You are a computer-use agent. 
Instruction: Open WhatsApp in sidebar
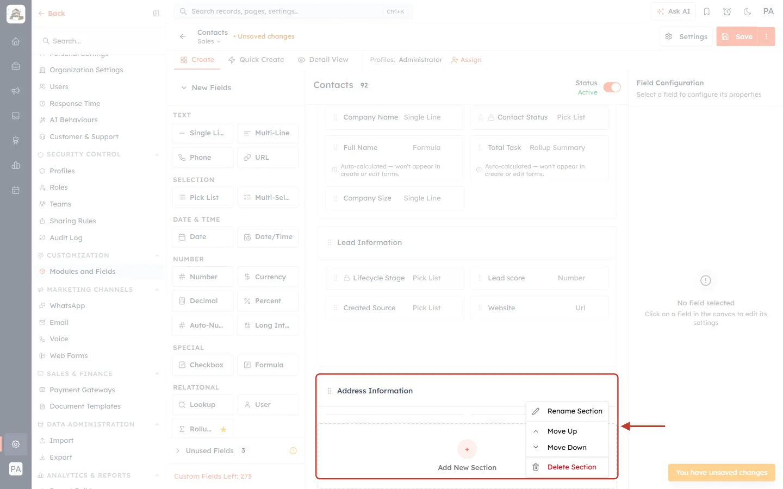pos(67,306)
